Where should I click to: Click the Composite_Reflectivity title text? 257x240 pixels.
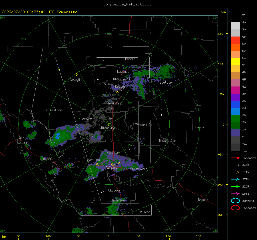click(128, 4)
